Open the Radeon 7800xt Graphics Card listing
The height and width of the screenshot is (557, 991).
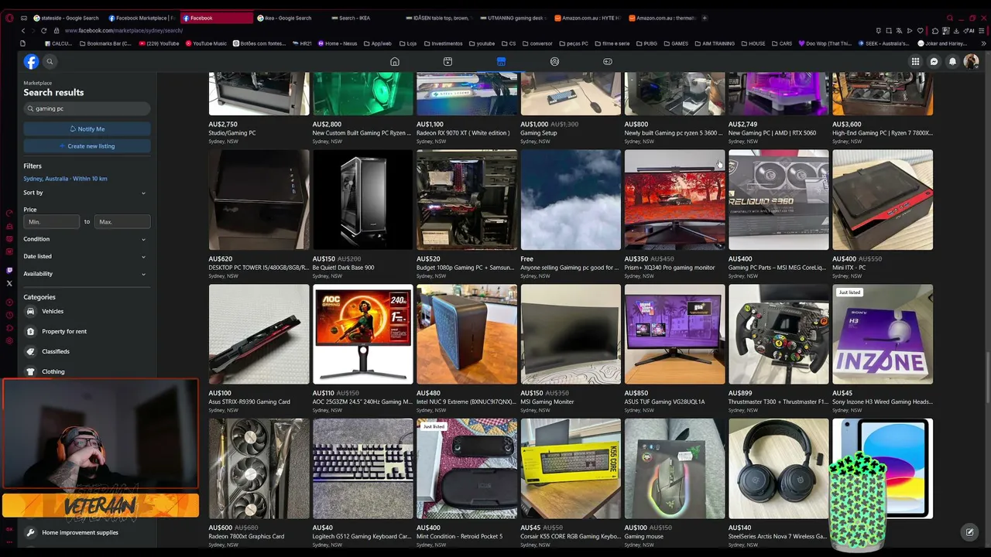pyautogui.click(x=259, y=484)
